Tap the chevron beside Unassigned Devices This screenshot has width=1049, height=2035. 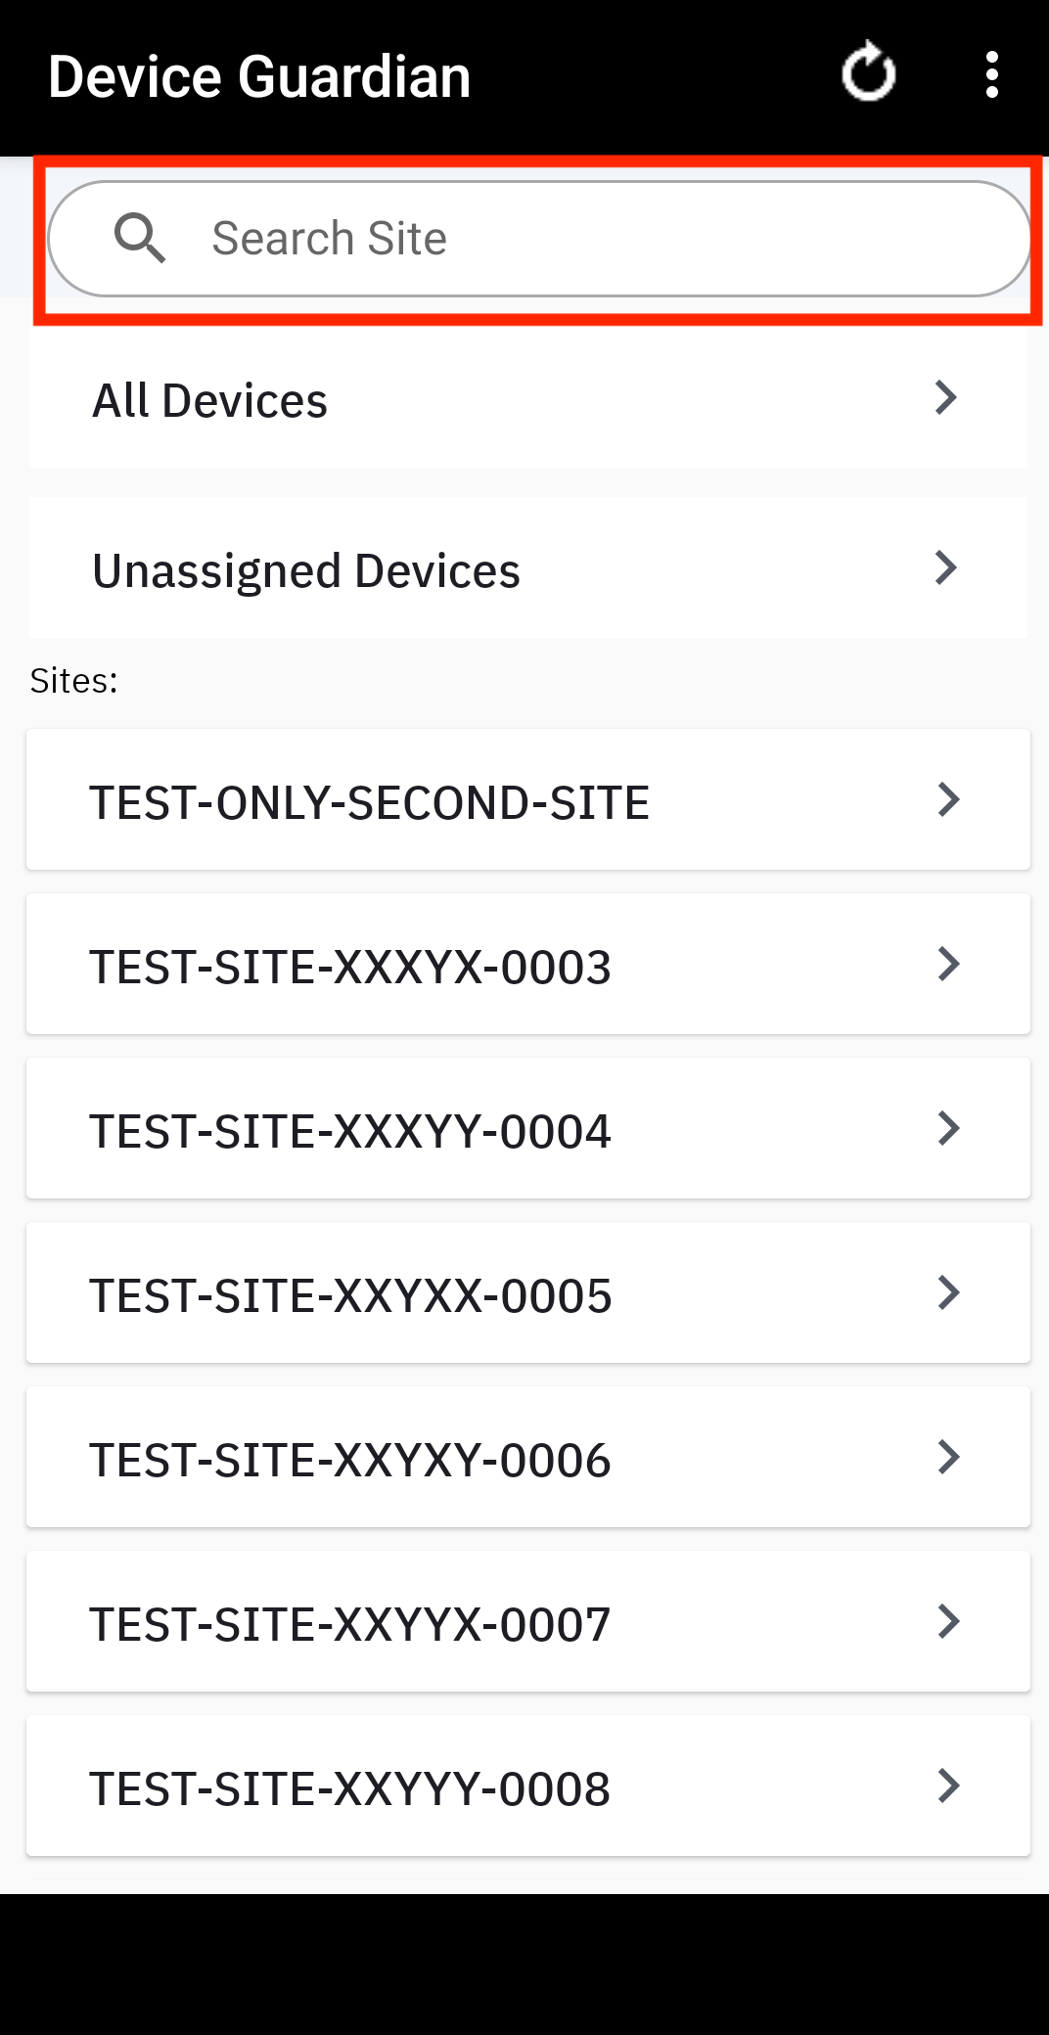tap(945, 568)
